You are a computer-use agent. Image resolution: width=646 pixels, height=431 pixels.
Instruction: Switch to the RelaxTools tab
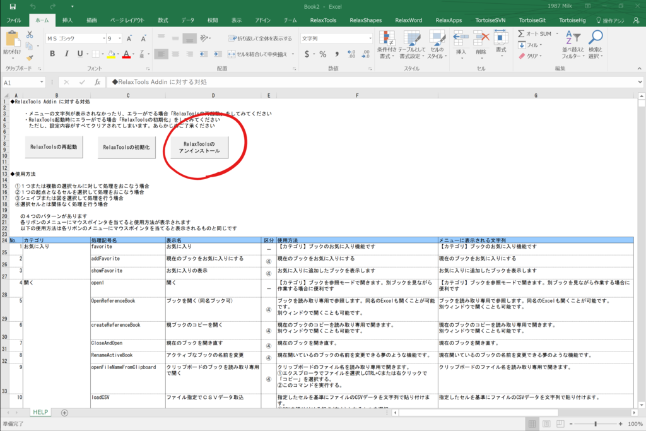[x=323, y=20]
